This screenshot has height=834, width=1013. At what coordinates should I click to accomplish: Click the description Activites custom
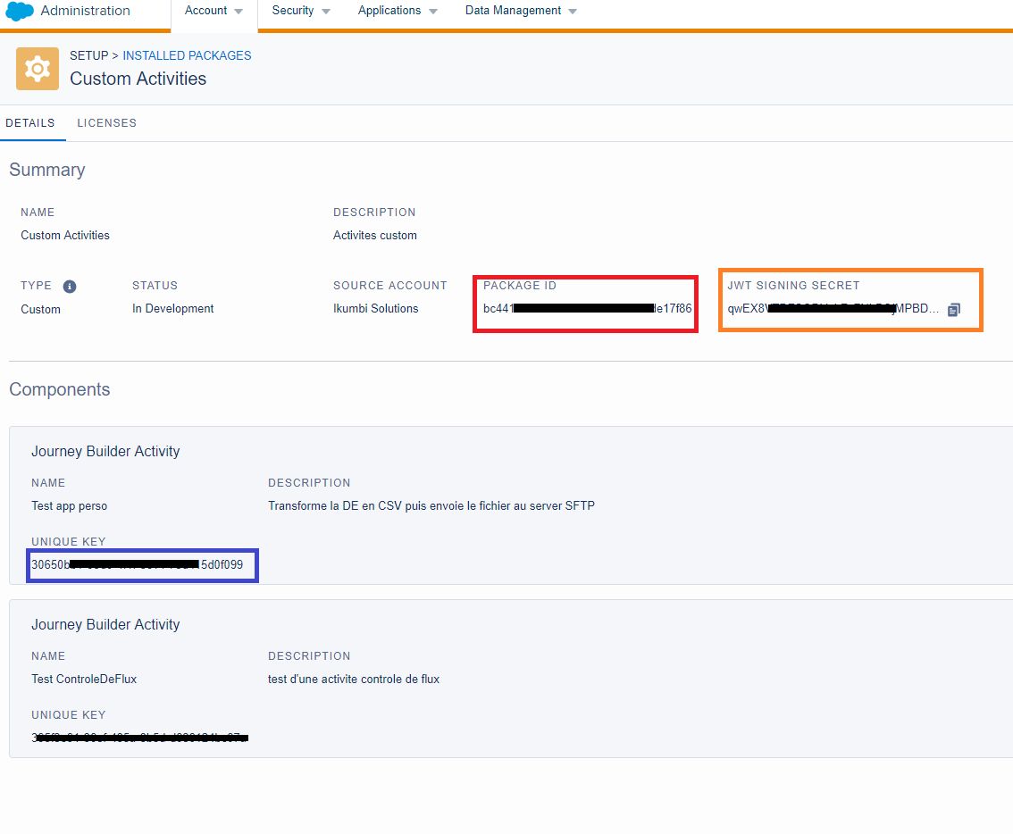[x=374, y=235]
